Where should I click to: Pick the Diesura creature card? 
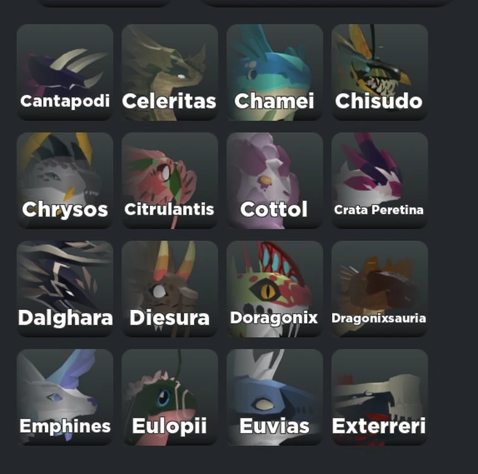(170, 289)
